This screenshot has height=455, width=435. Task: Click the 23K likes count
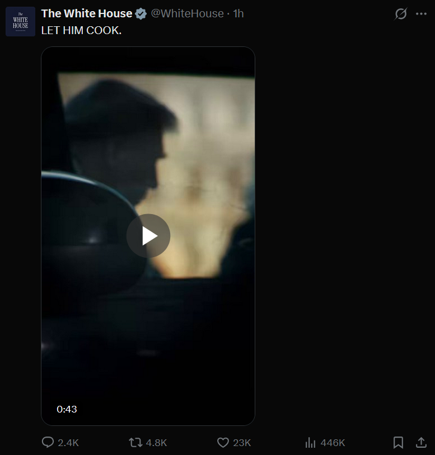click(x=242, y=443)
